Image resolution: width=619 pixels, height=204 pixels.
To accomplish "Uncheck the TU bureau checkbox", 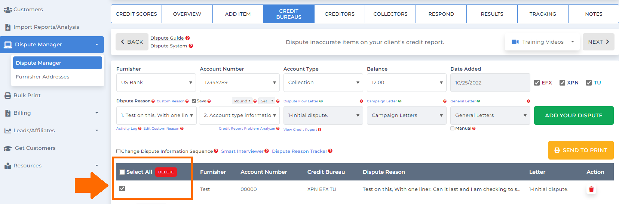I will coord(589,83).
